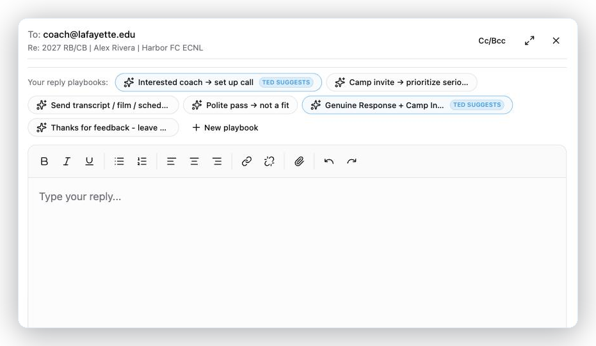
Task: Click into the 'Type your reply...' field
Action: click(x=297, y=253)
